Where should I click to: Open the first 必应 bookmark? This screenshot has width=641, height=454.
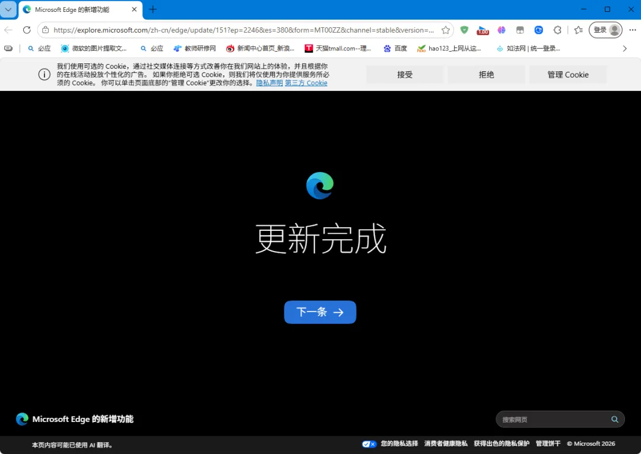coord(39,48)
